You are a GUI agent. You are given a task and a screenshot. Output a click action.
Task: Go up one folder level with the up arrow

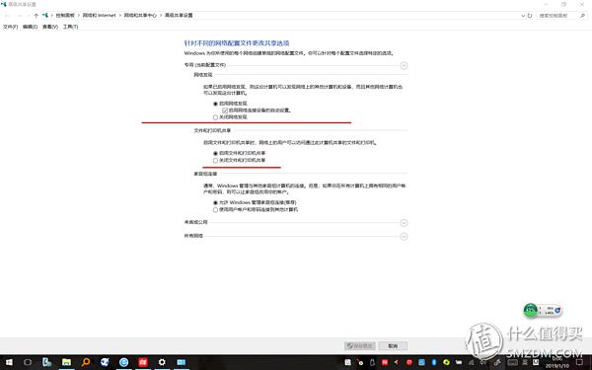[37, 16]
